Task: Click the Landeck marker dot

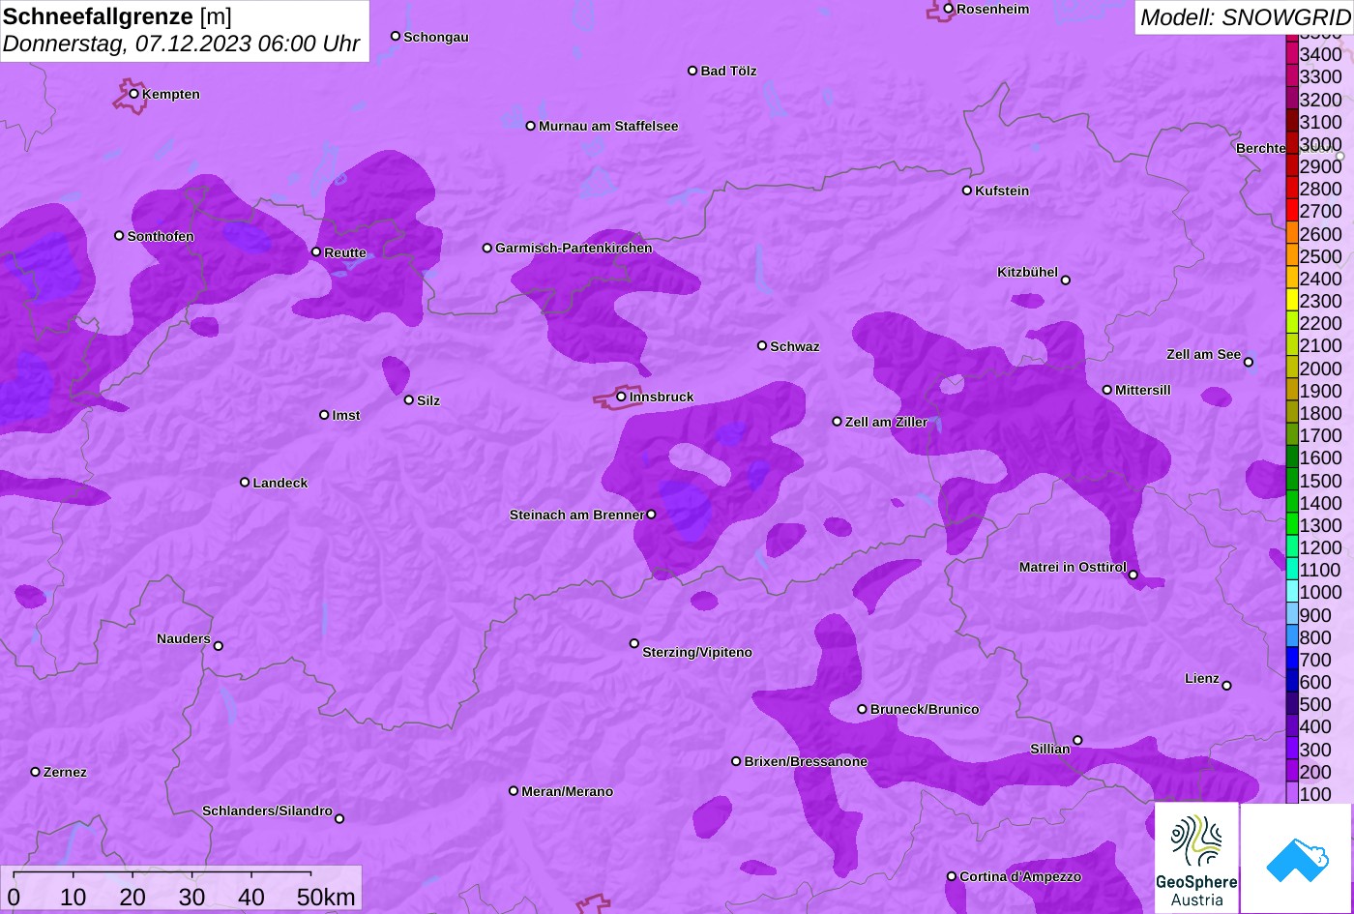Action: 245,483
